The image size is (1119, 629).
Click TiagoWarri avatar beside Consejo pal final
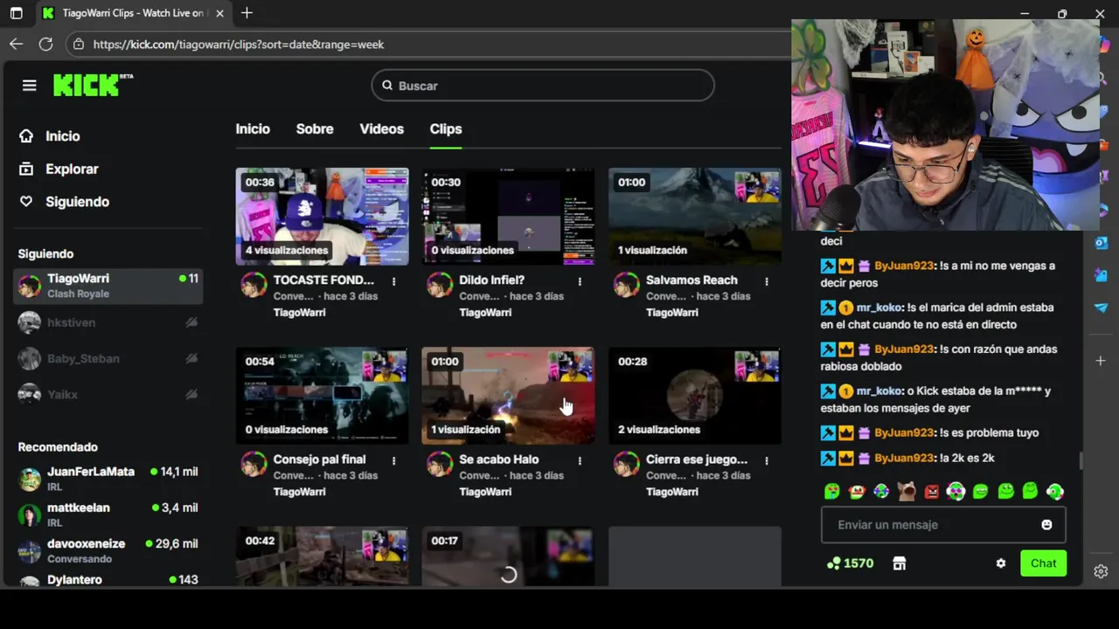254,464
